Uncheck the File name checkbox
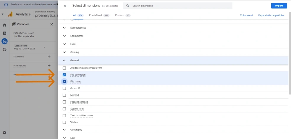Screen dimensions: 291x139 [64, 82]
